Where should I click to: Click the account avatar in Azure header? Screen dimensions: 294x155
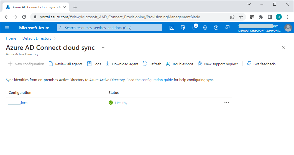288,28
